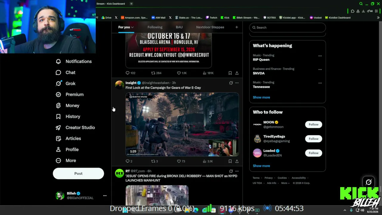Click the white Post button
Screen dimensions: 382x215
[78, 173]
